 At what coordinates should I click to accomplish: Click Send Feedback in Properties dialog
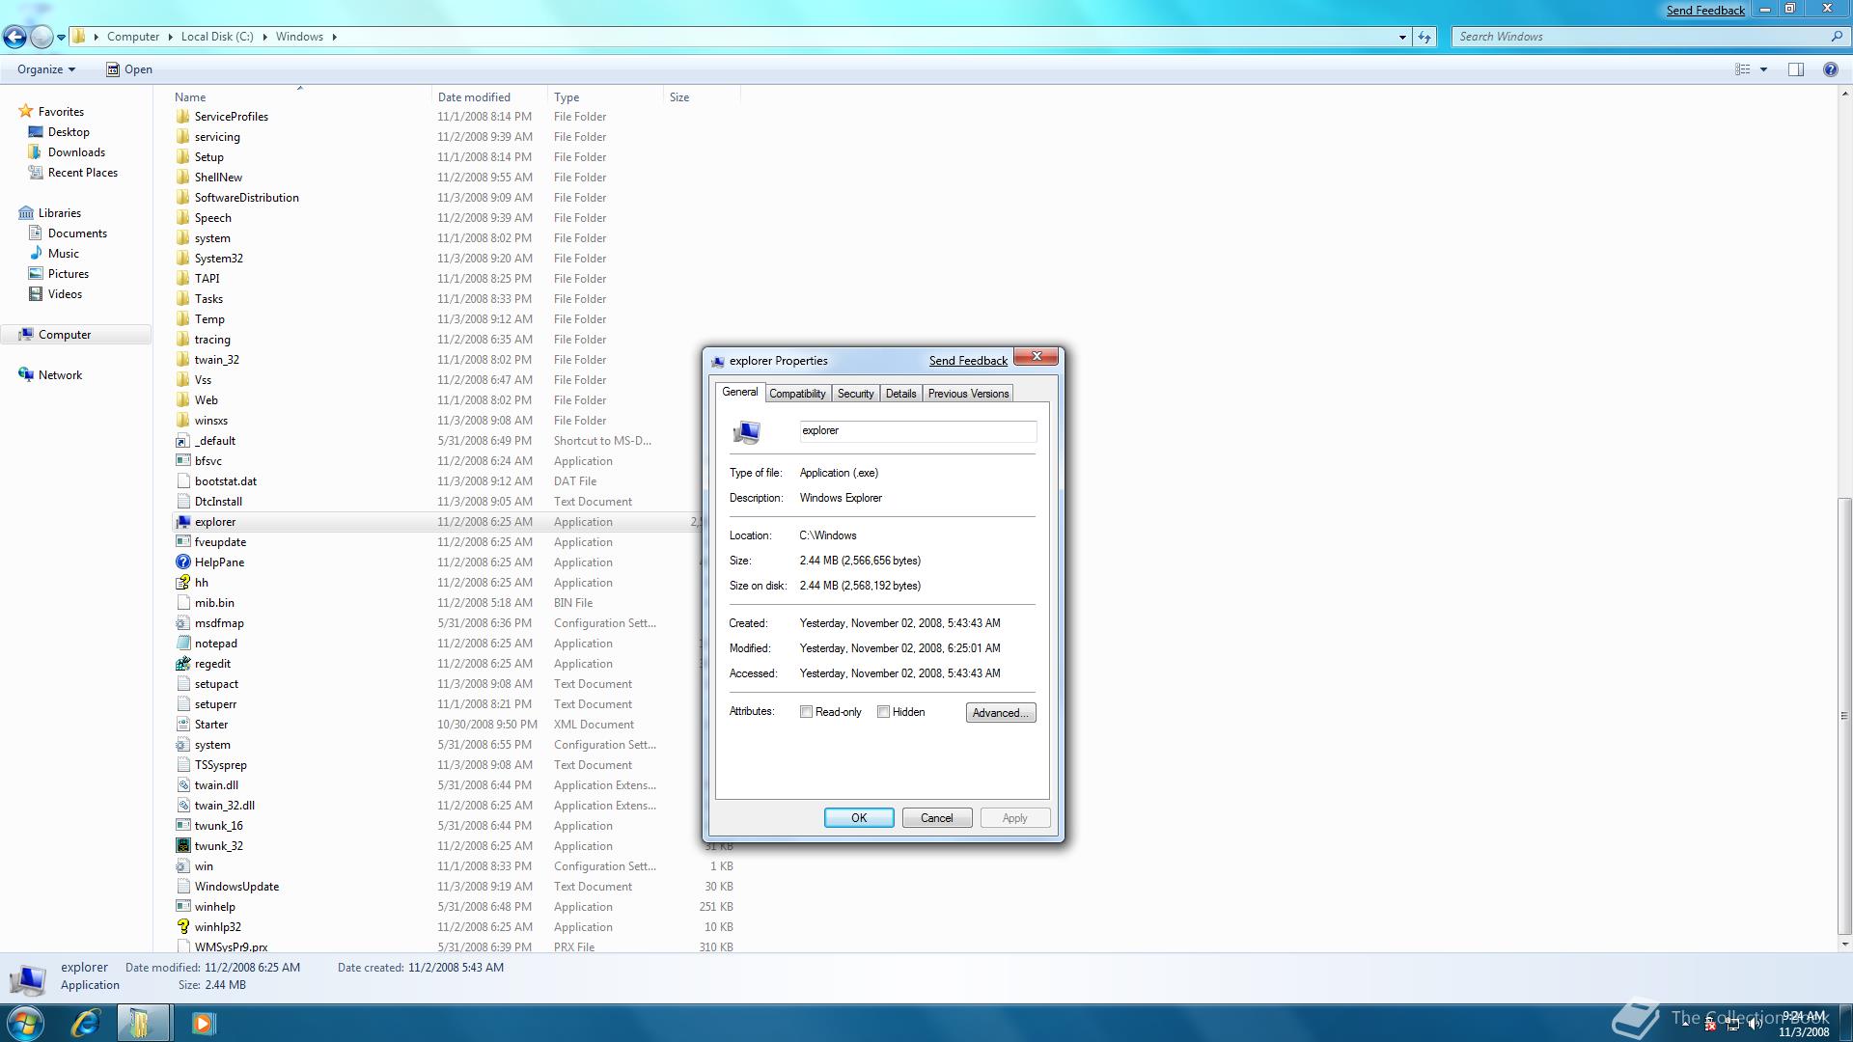[x=968, y=361]
